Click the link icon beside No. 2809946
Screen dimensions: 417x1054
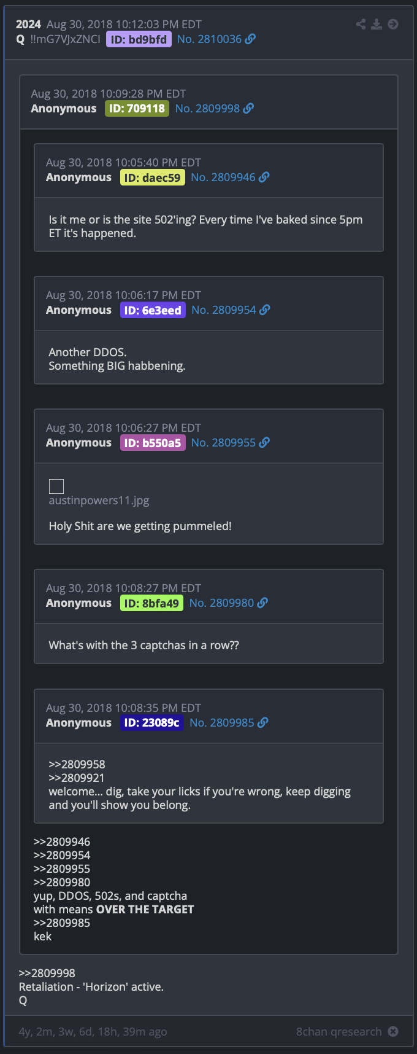[x=264, y=177]
